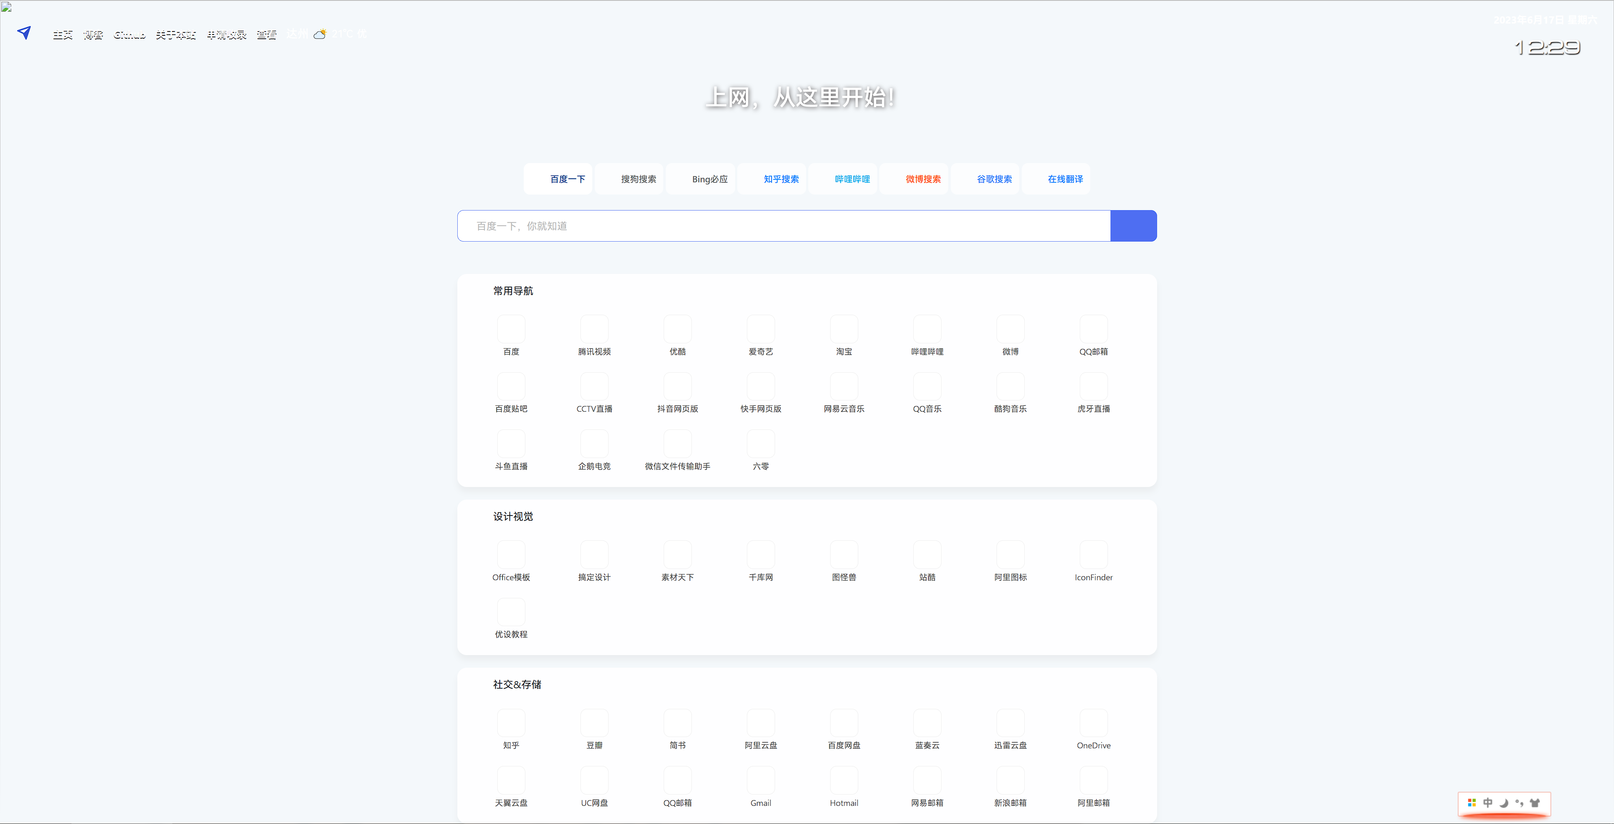The width and height of the screenshot is (1614, 824).
Task: Click the weather cloud icon
Action: click(320, 34)
